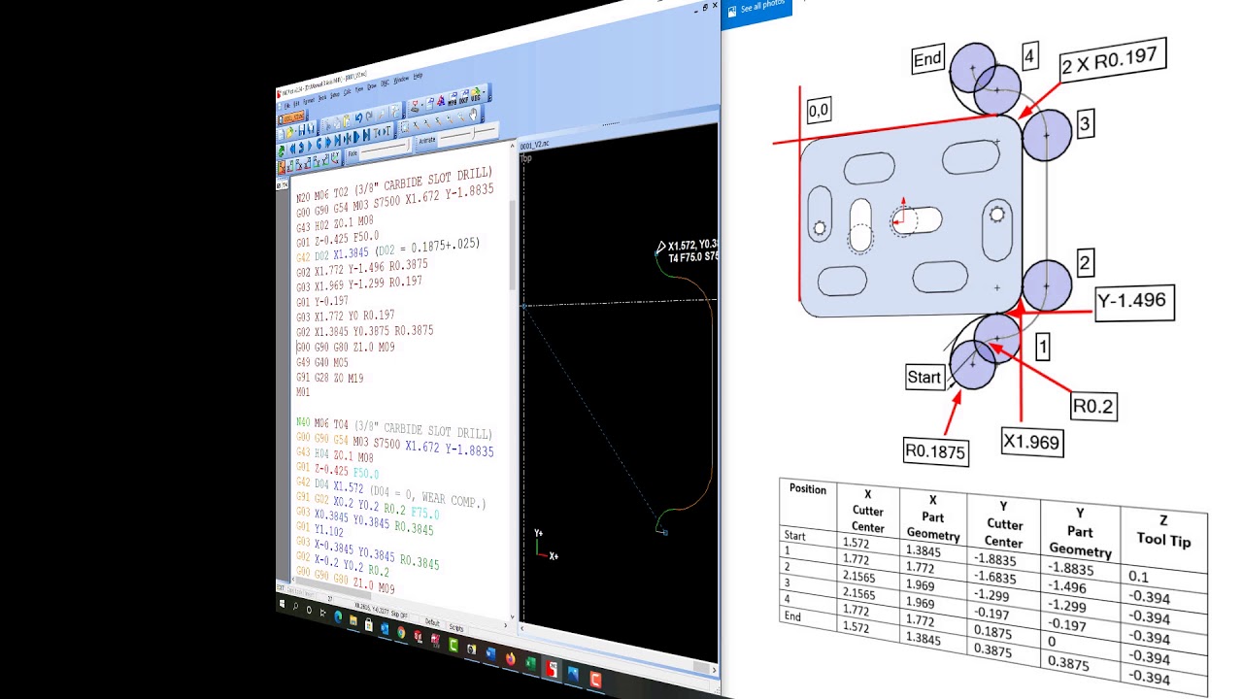
Task: Open the File menu in NCPlot
Action: (x=287, y=106)
